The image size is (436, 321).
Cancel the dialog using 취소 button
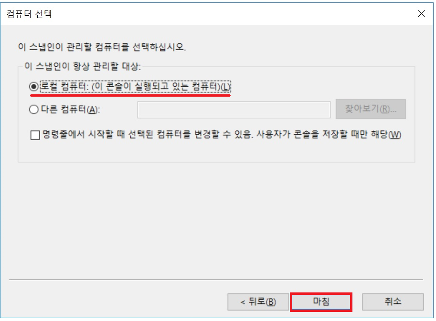click(393, 302)
